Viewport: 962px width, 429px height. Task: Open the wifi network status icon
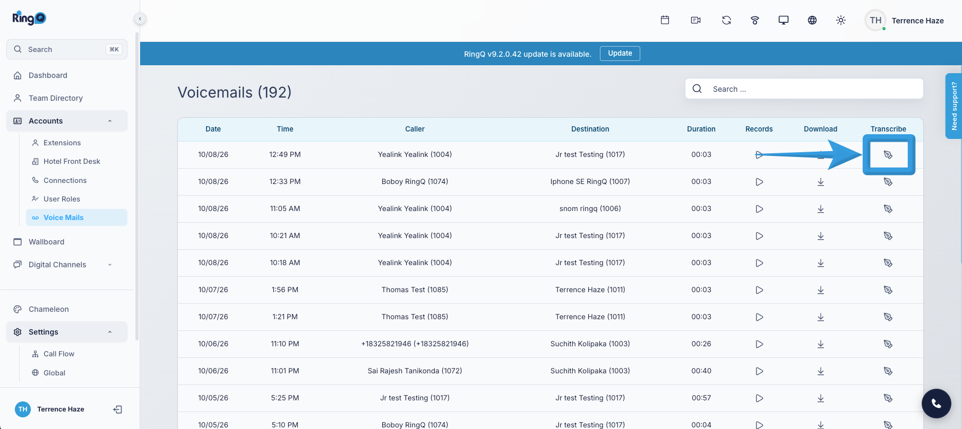[755, 20]
